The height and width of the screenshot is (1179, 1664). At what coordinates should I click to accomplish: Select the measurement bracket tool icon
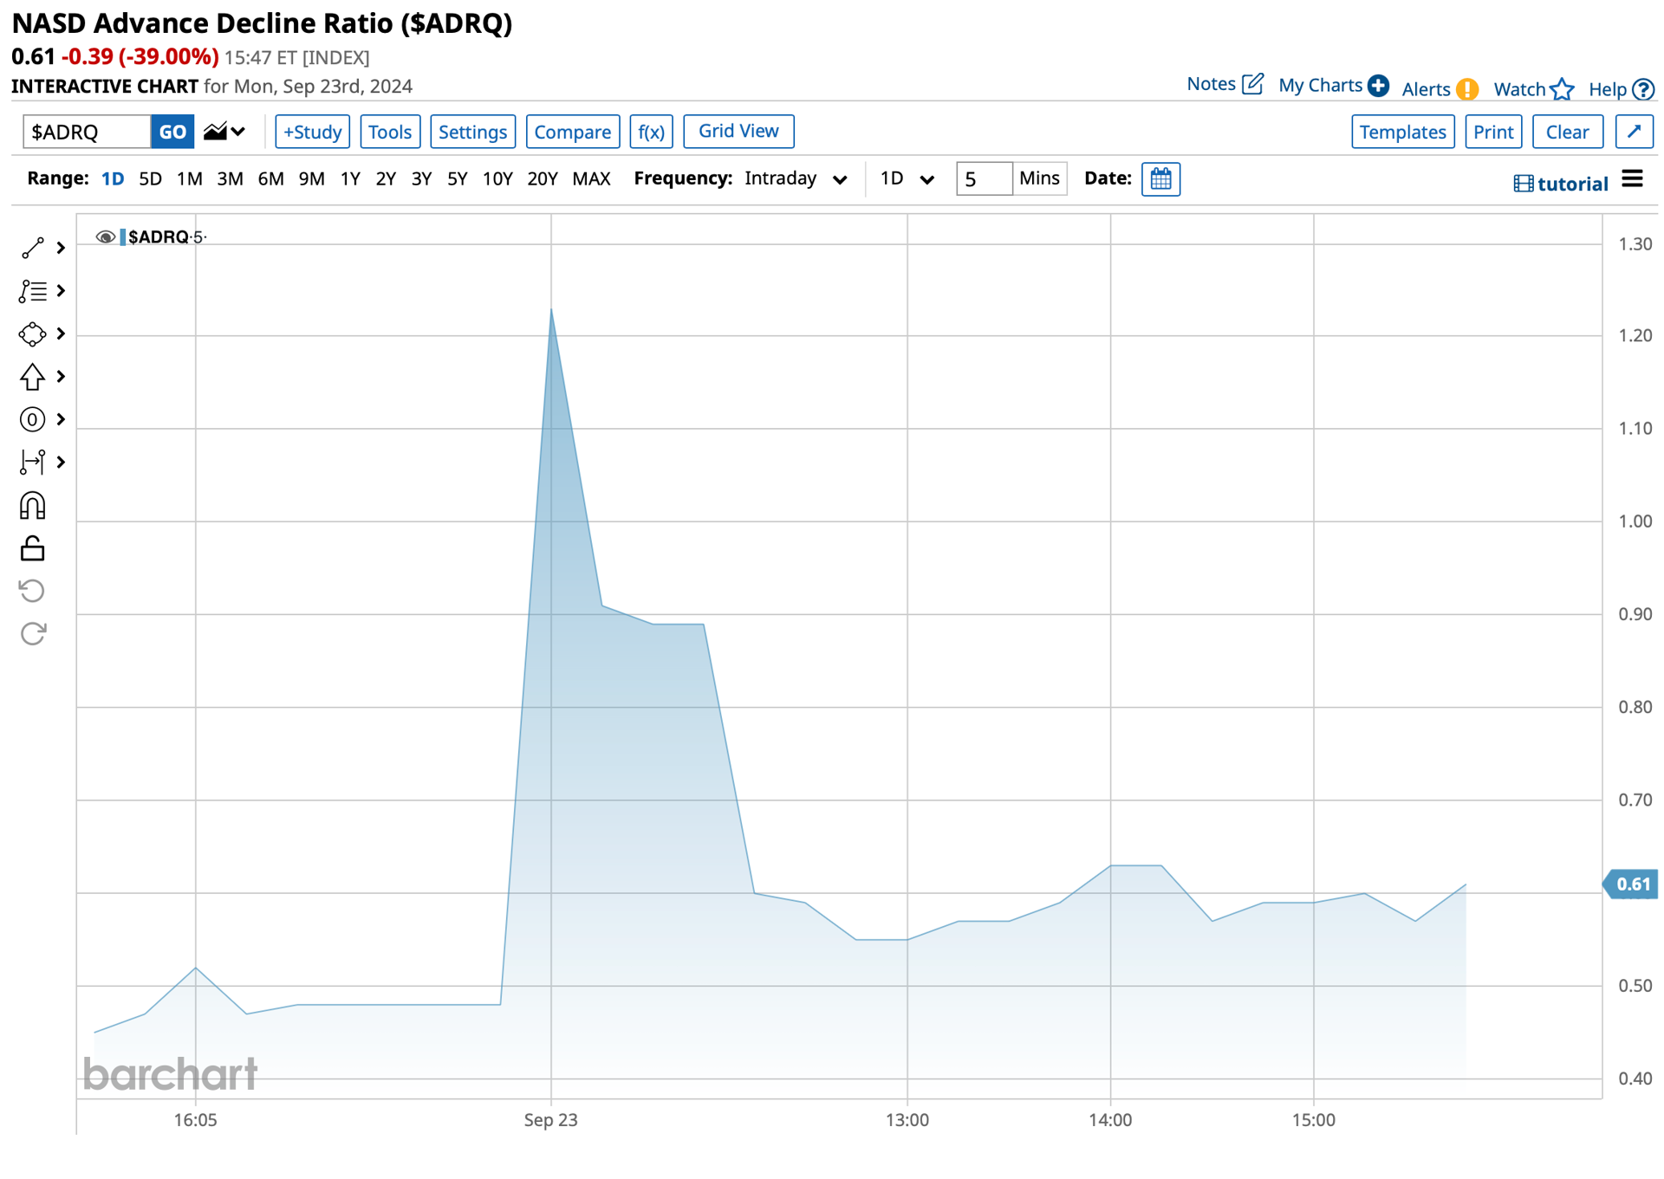coord(33,463)
